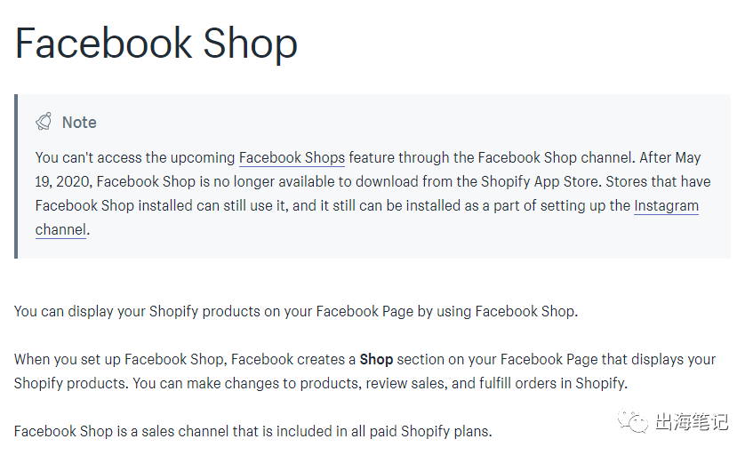Click the megaphone Note icon

[44, 122]
